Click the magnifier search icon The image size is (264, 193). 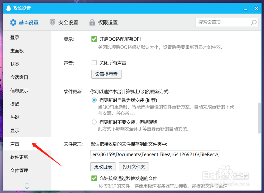253,22
